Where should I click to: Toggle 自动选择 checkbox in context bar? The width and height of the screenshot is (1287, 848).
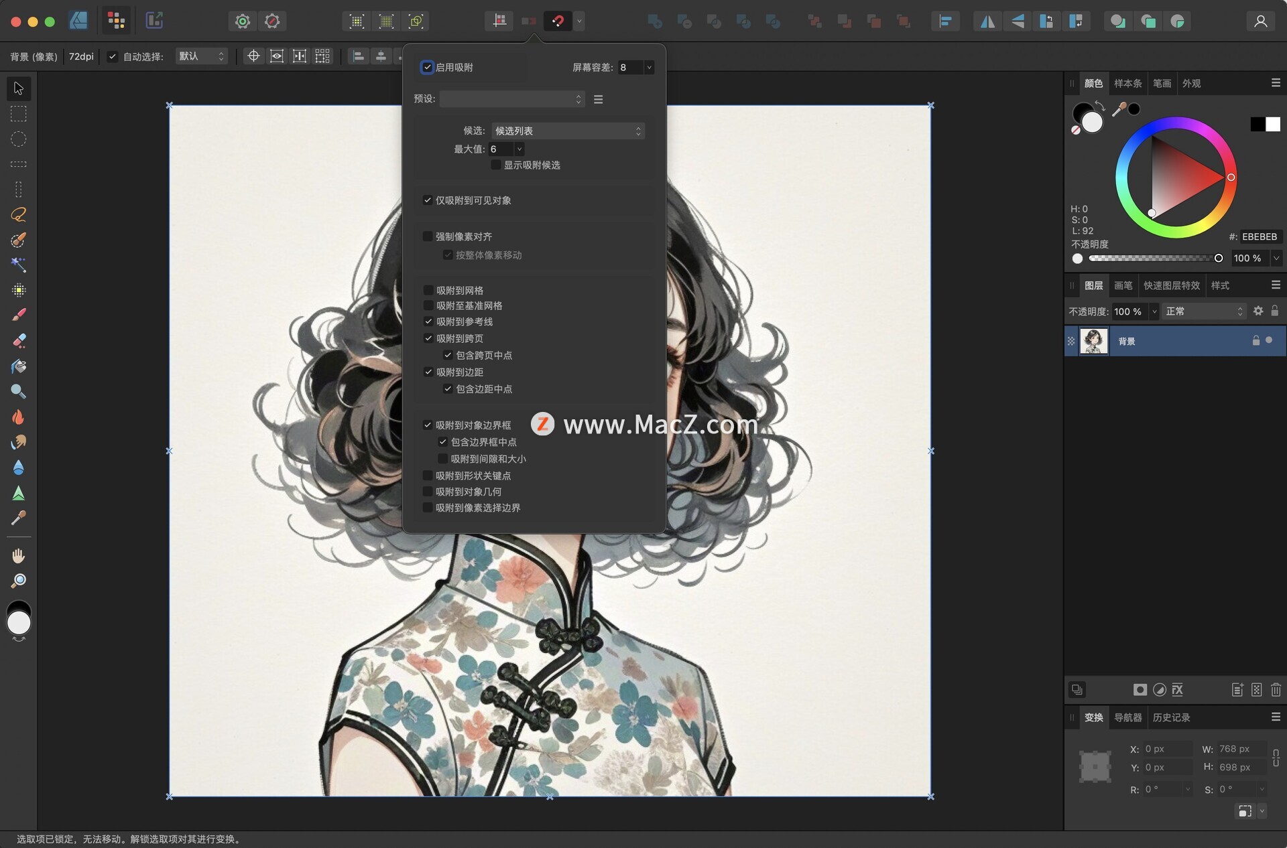tap(113, 56)
